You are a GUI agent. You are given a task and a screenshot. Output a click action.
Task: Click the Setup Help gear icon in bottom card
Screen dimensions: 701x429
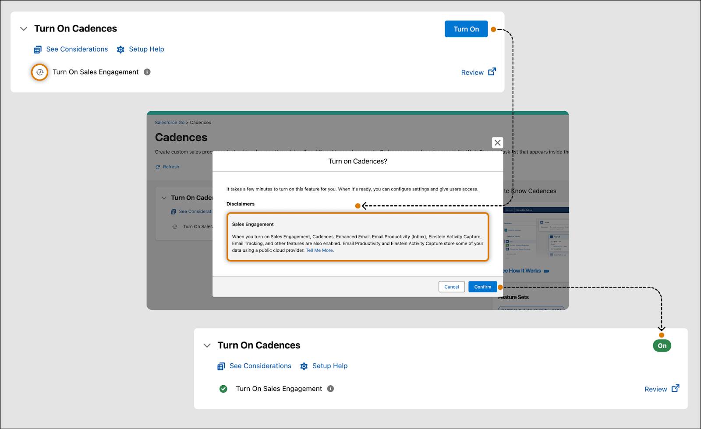coord(304,366)
